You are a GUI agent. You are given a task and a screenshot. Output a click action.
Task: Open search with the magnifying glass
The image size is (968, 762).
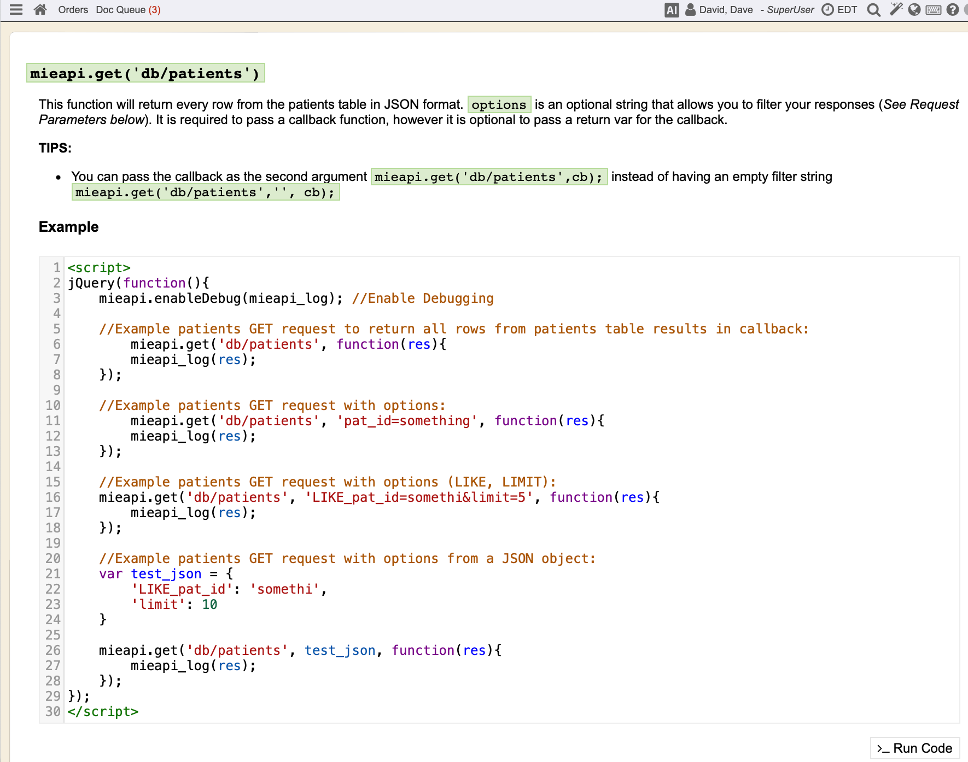[874, 10]
